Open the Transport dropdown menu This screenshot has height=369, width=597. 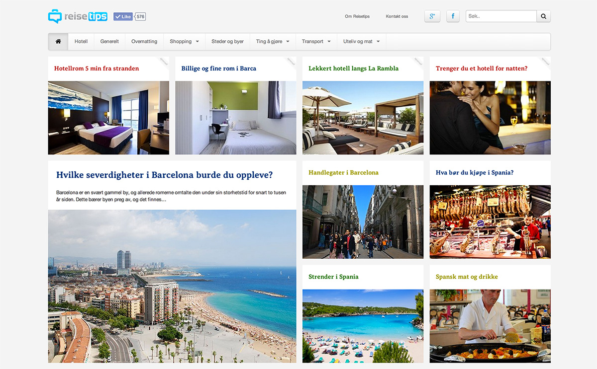click(316, 42)
